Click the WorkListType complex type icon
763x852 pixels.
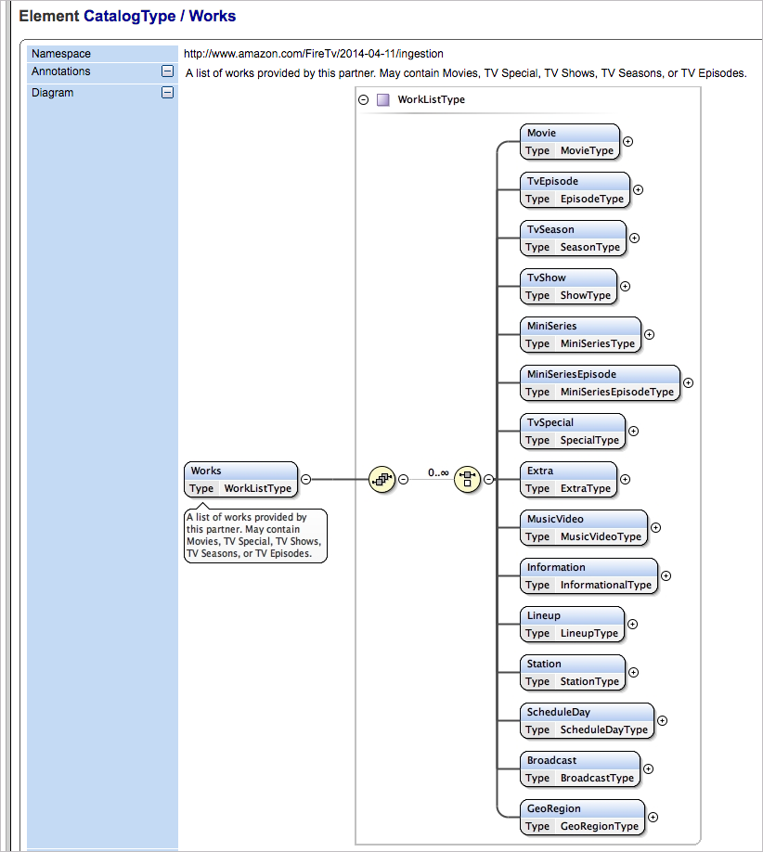(x=384, y=99)
